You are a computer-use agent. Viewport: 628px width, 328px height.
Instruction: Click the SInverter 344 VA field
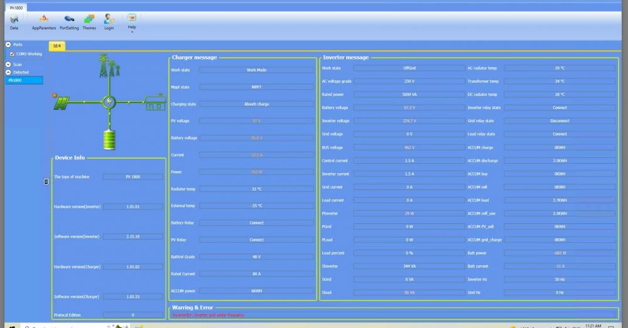coord(409,267)
